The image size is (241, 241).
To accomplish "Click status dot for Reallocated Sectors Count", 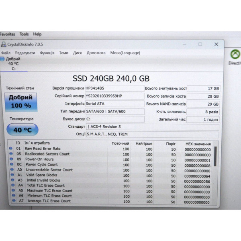I will pos(11,153).
